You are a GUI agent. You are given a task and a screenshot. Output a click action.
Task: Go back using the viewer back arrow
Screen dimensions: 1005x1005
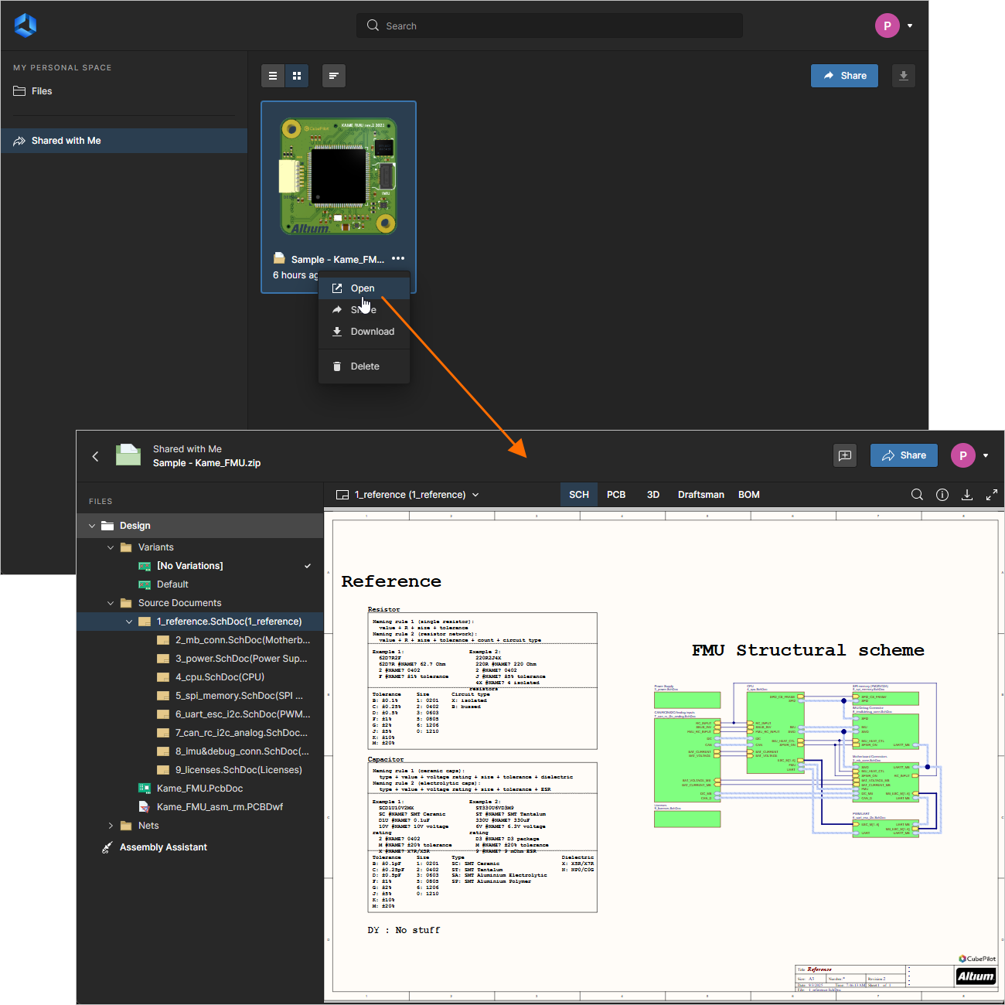pyautogui.click(x=95, y=455)
